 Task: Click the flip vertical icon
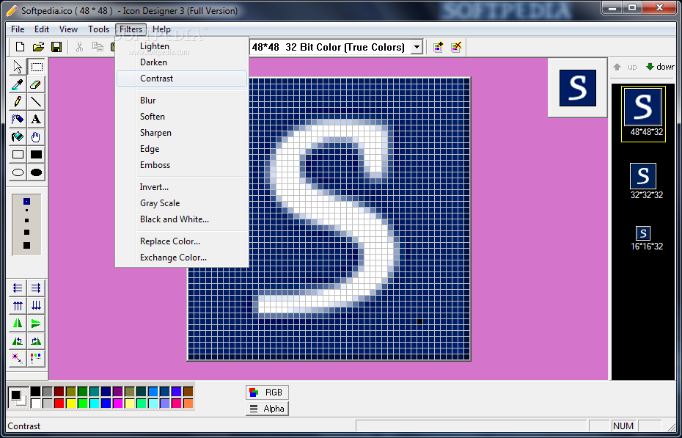point(37,324)
